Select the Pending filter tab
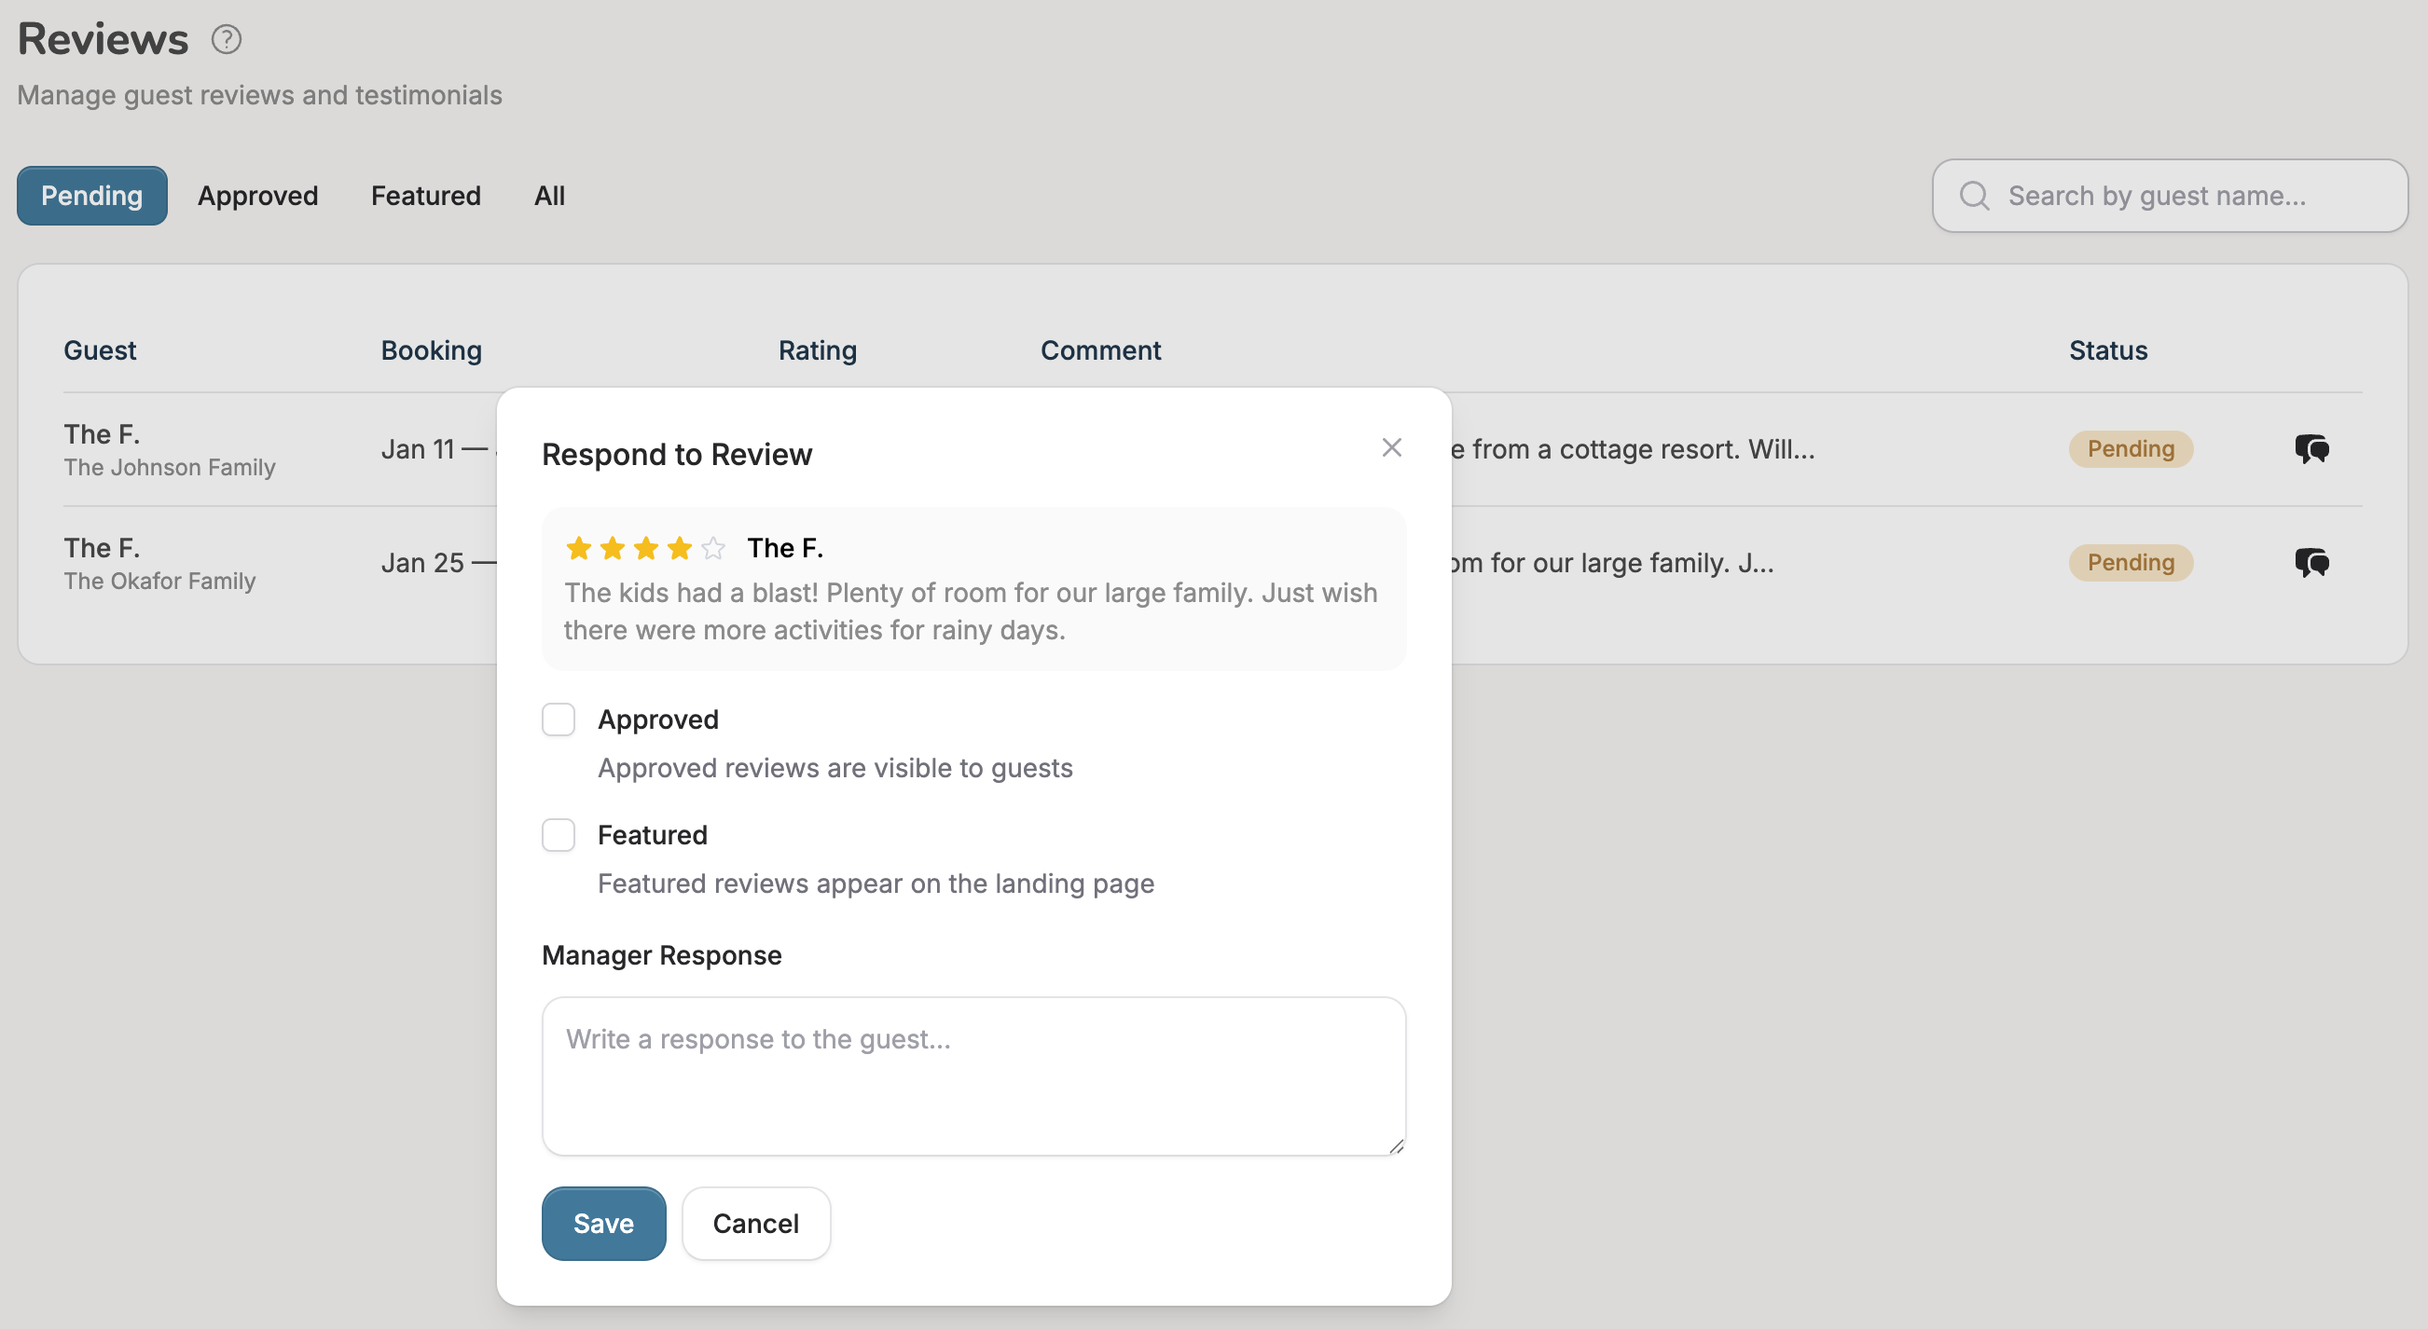This screenshot has height=1329, width=2428. coord(90,195)
